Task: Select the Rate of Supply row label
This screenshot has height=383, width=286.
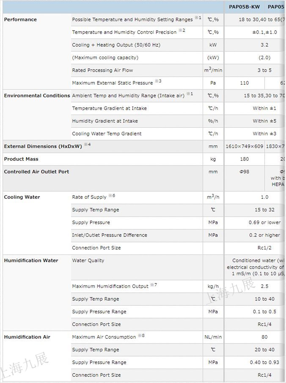Action: (89, 197)
